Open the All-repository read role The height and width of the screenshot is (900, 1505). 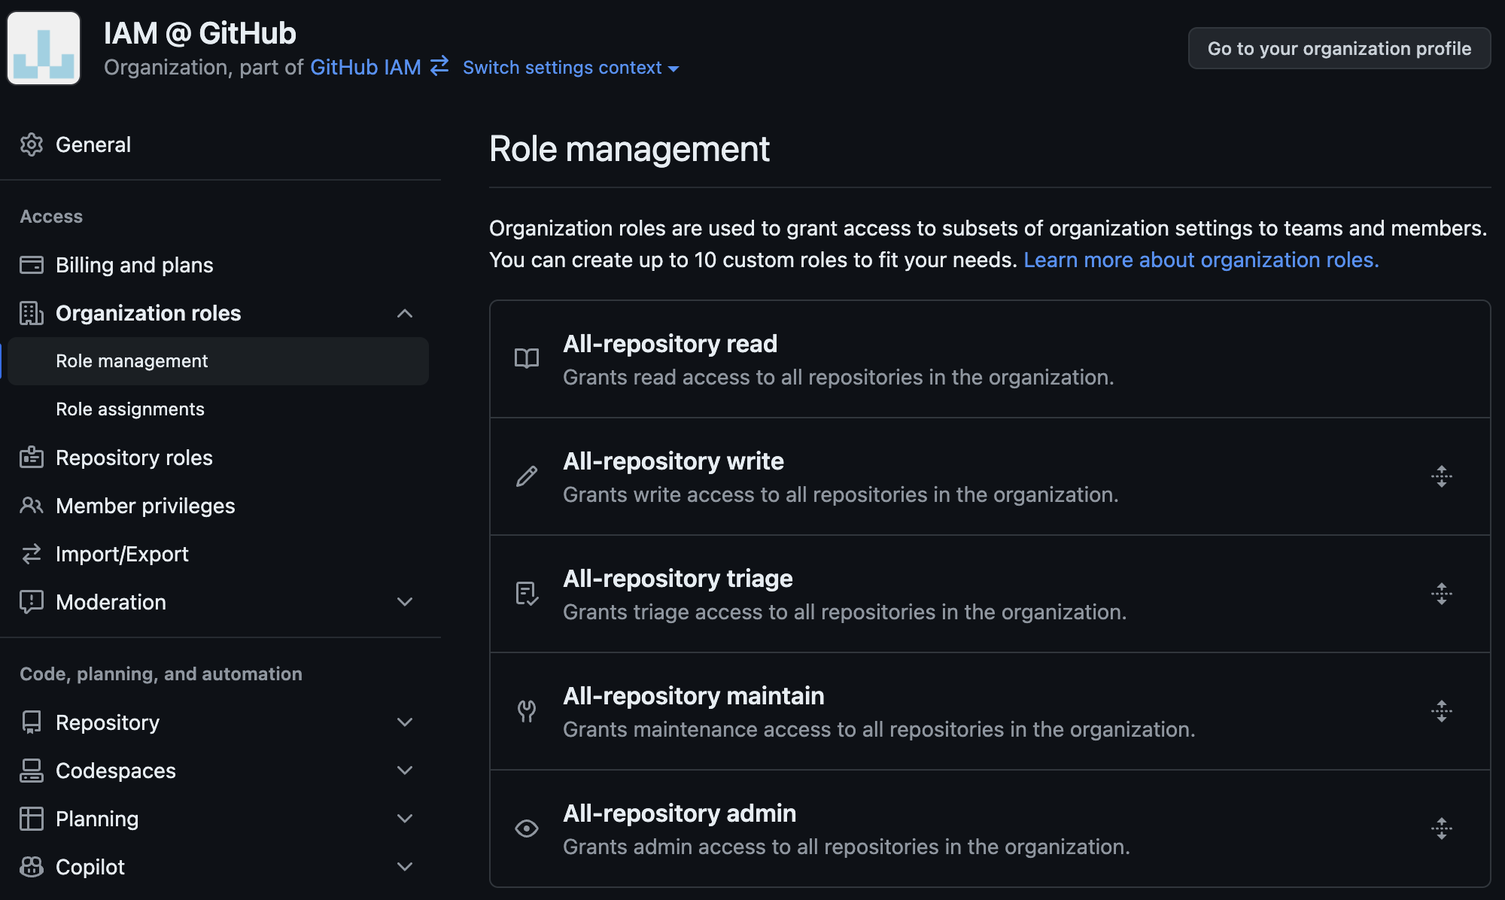click(x=670, y=344)
